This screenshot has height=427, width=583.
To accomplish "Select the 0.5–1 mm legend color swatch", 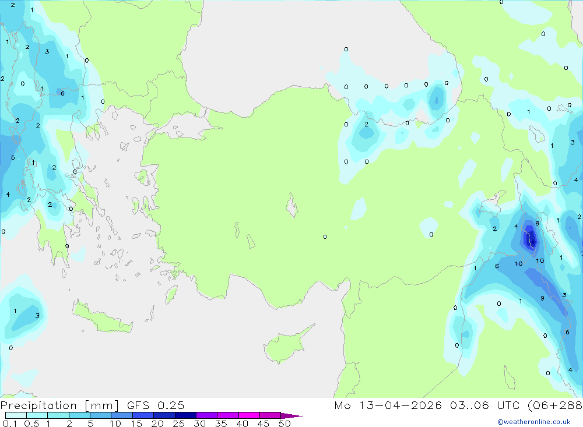I will coord(37,415).
